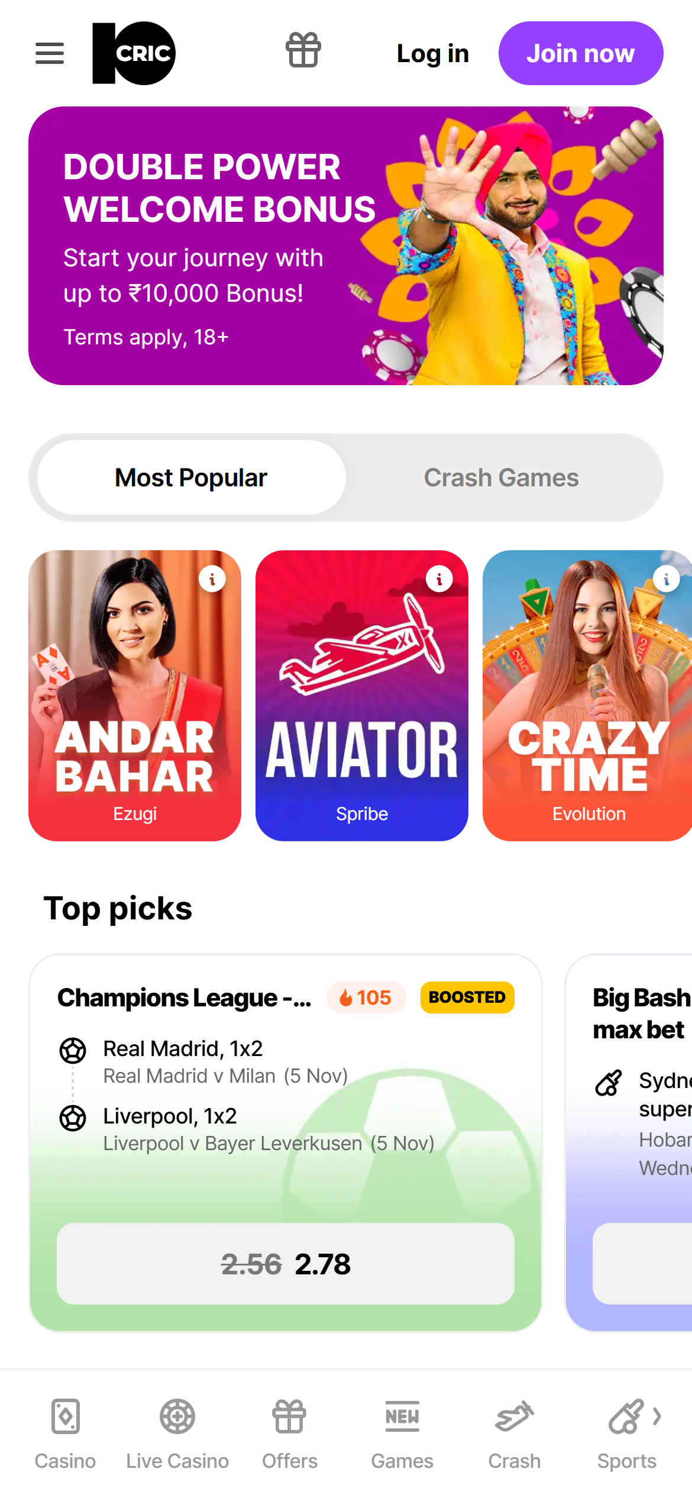Open the Double Power Welcome Bonus banner

pyautogui.click(x=346, y=246)
